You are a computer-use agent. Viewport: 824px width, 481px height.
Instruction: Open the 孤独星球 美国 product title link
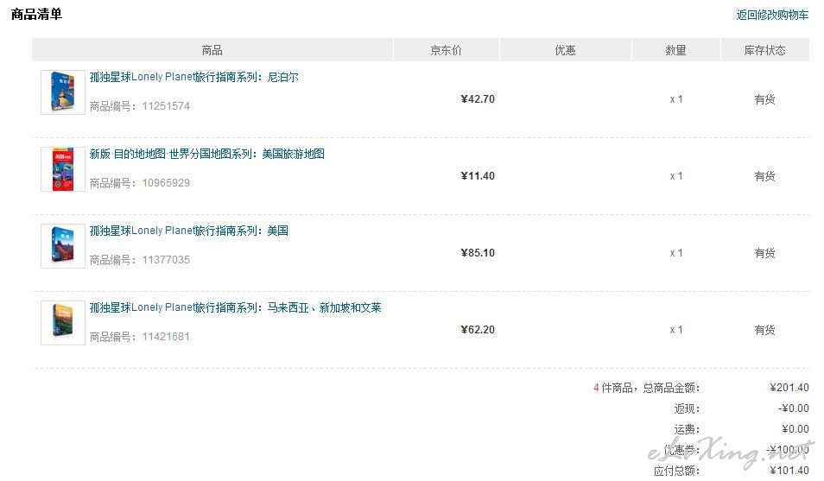pyautogui.click(x=188, y=231)
